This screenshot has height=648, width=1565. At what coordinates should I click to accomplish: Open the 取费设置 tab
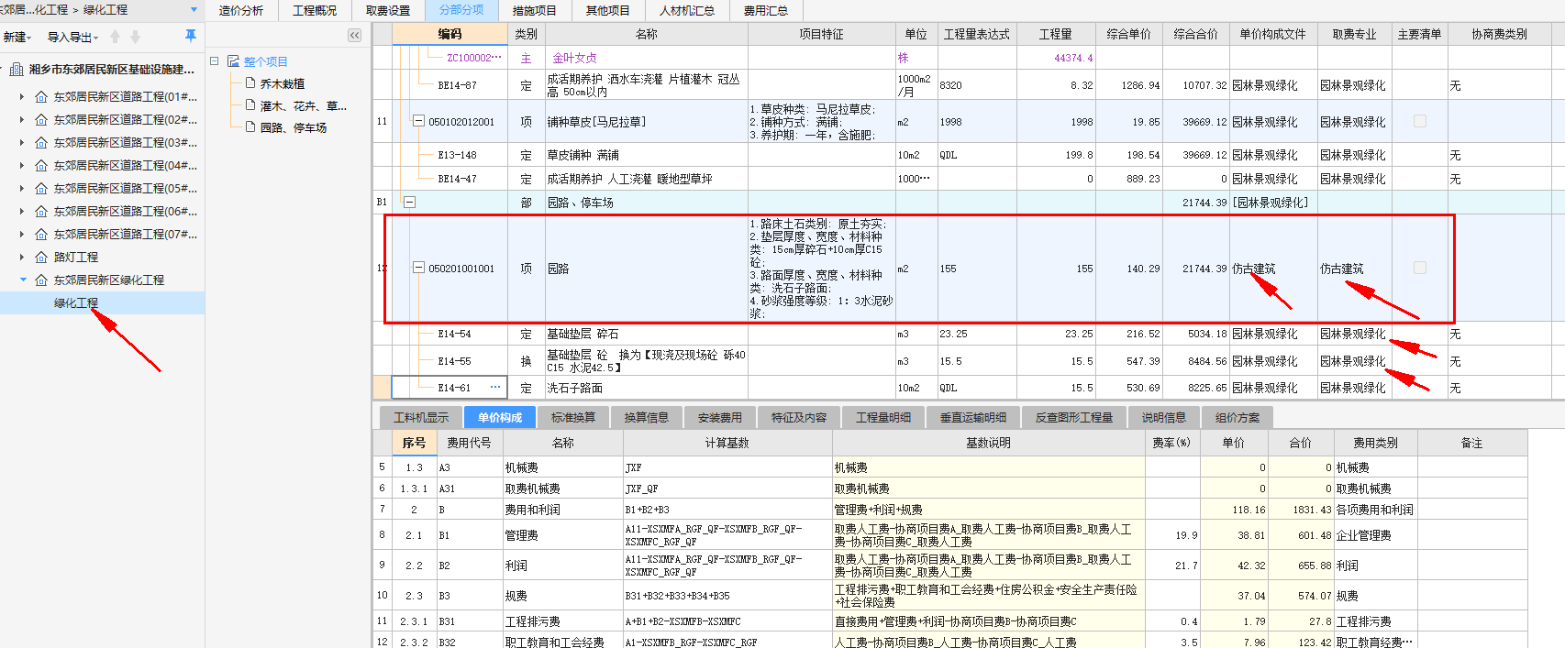pos(388,10)
